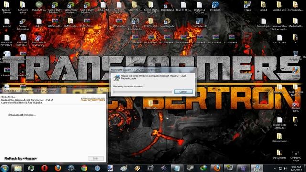Open Windows Explorer from taskbar
Image resolution: width=306 pixels, height=172 pixels.
18,168
